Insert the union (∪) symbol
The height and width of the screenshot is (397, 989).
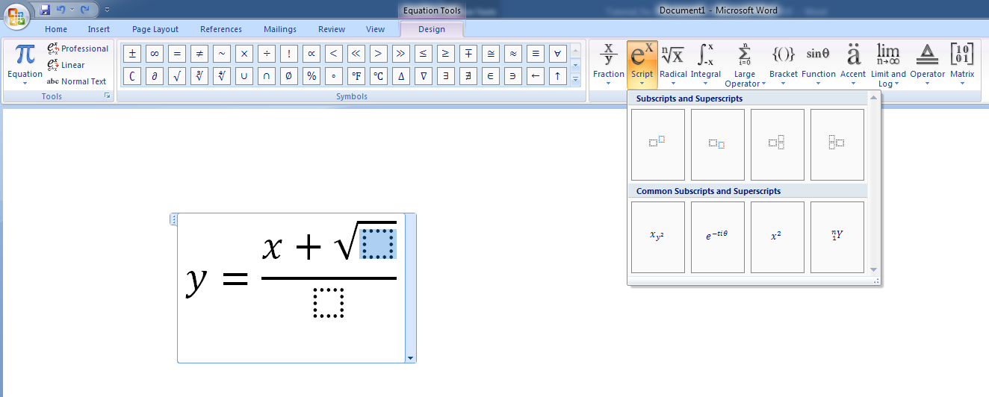pos(244,76)
